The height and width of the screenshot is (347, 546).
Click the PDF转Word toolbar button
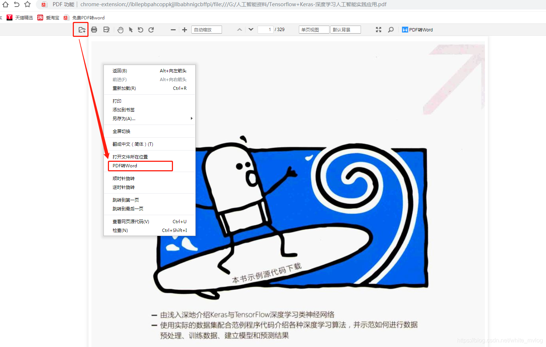pos(417,30)
